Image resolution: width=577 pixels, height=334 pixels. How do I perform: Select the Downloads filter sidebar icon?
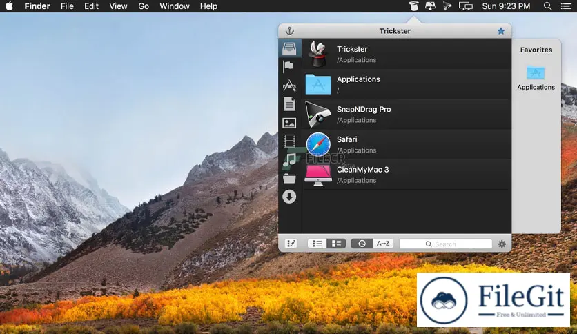click(x=289, y=197)
